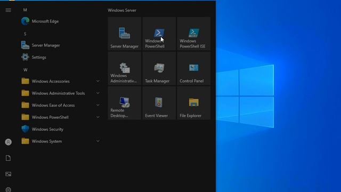
Task: Open the user account icon
Action: tap(9, 142)
